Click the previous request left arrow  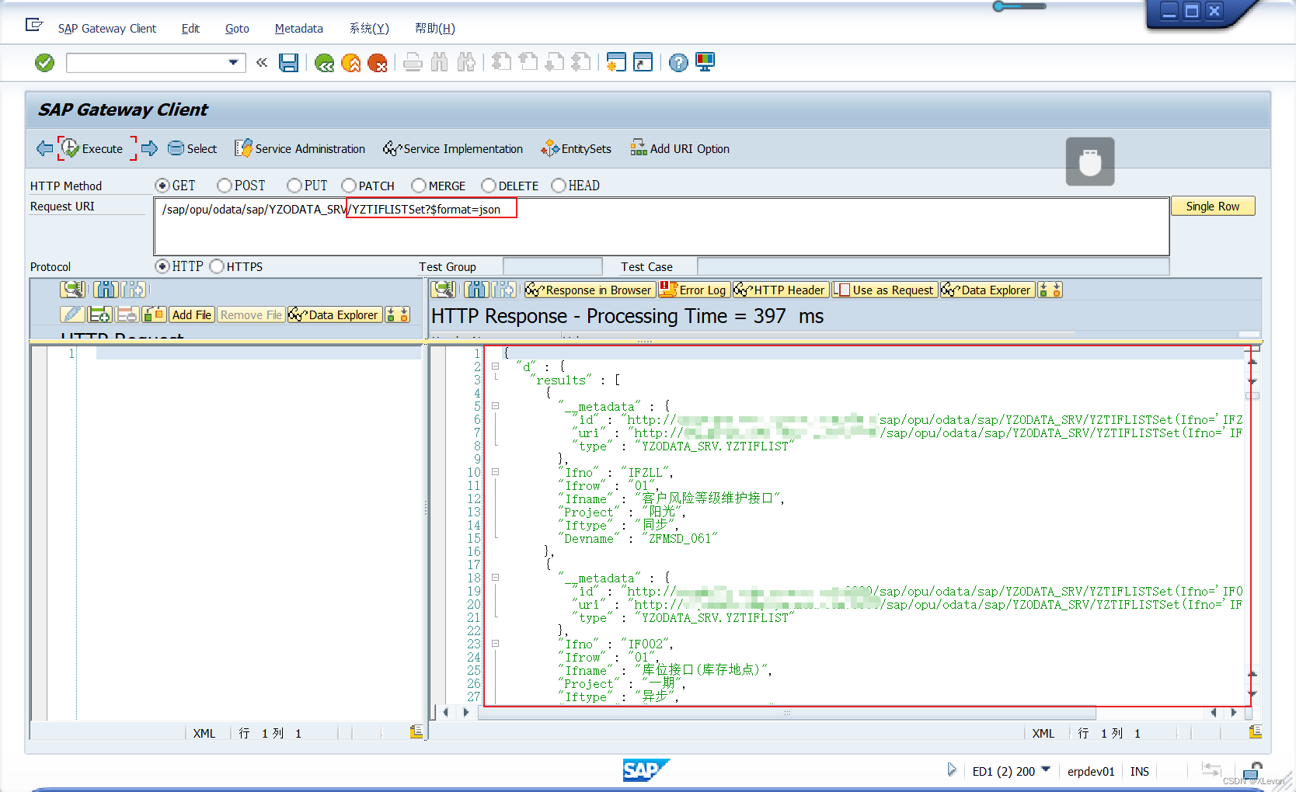coord(44,148)
